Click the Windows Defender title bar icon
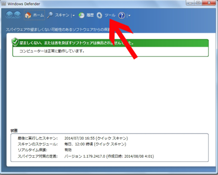 click(3, 4)
